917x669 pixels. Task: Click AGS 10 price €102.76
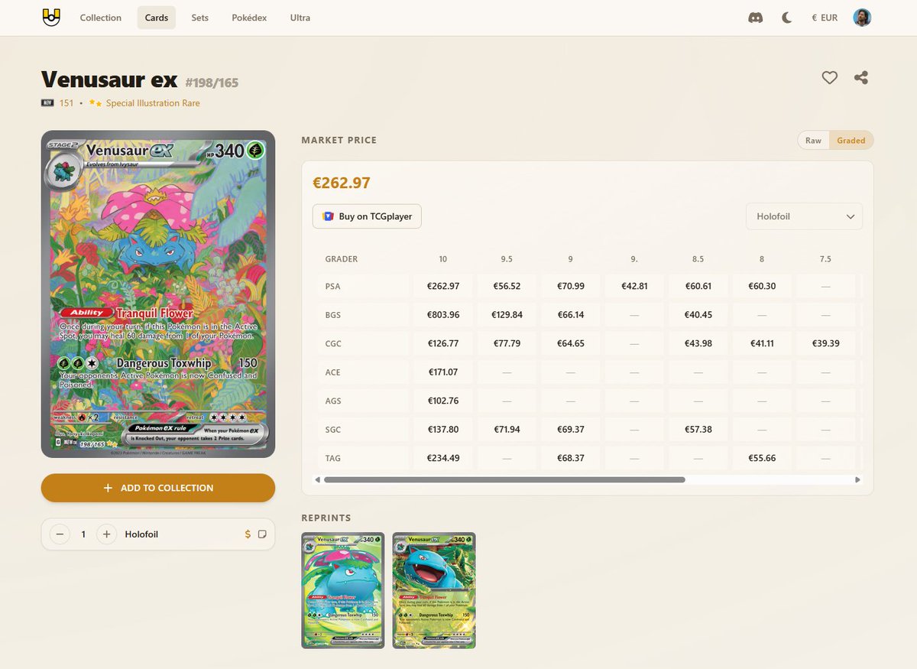(x=443, y=401)
